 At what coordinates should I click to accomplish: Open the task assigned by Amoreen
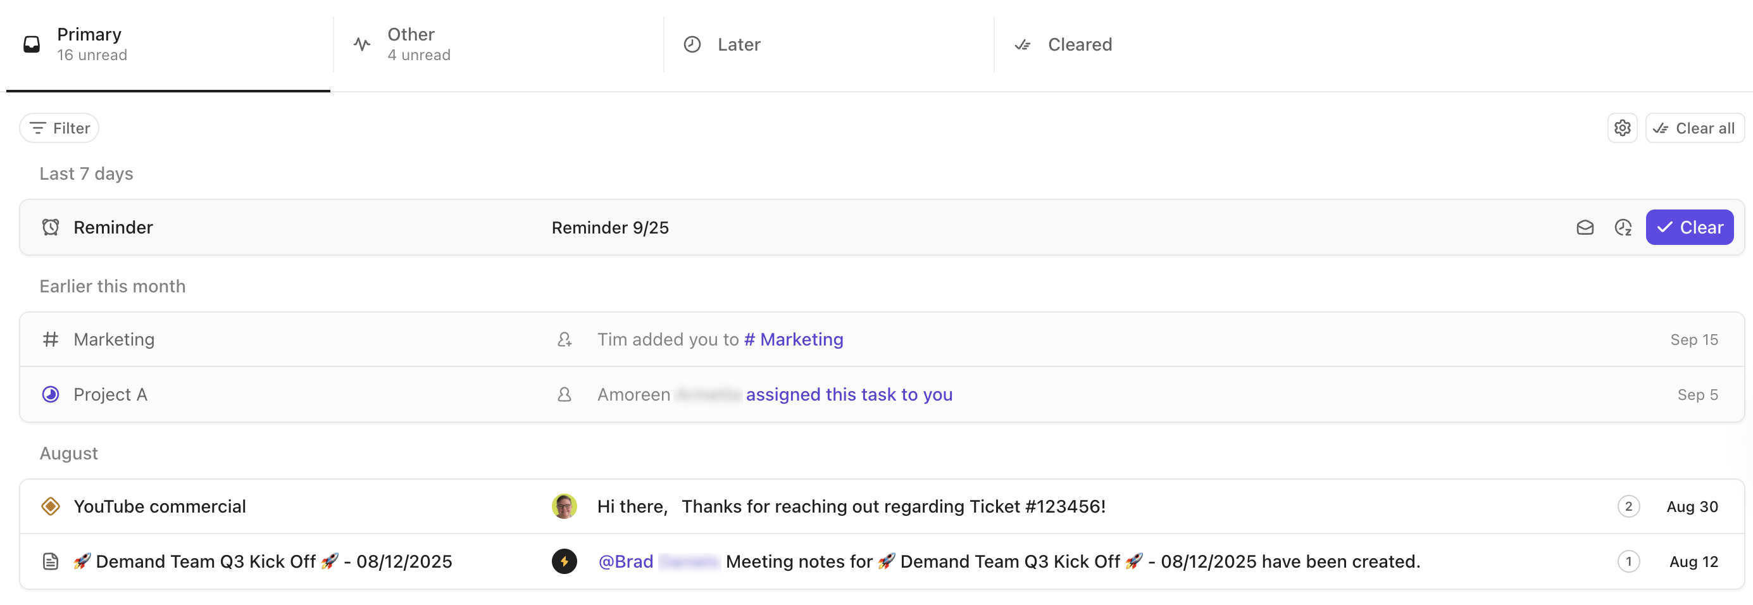point(849,394)
